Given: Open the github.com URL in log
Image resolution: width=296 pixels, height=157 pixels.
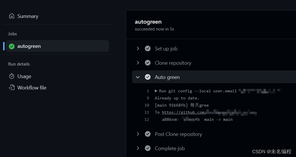Looking at the screenshot, I should [184, 112].
